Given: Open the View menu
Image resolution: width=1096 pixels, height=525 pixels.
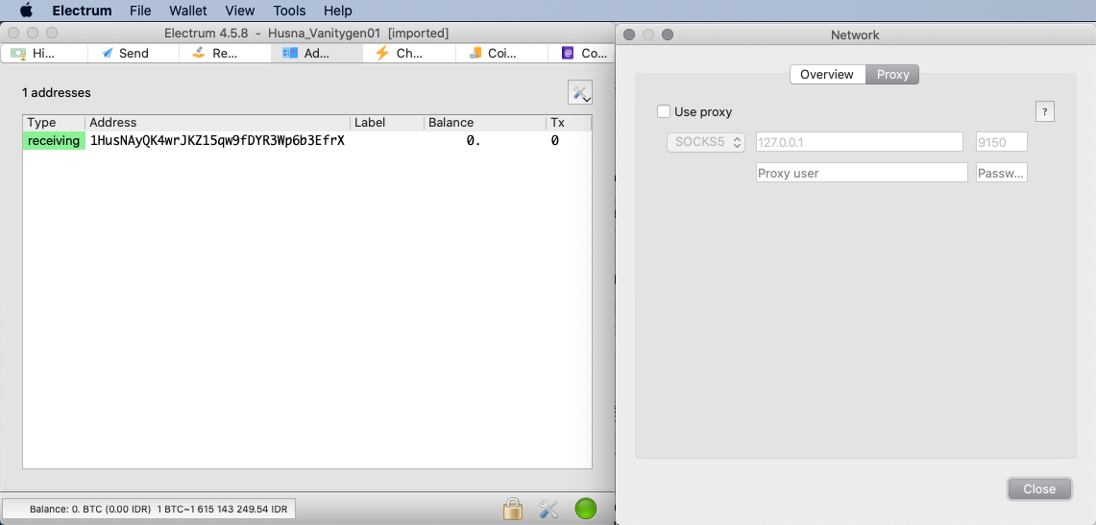Looking at the screenshot, I should (240, 11).
